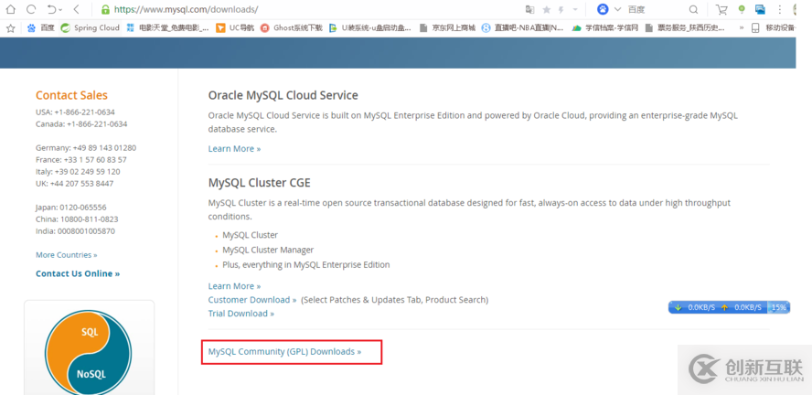Click the blue screenshot extension icon
The width and height of the screenshot is (812, 395).
click(760, 9)
